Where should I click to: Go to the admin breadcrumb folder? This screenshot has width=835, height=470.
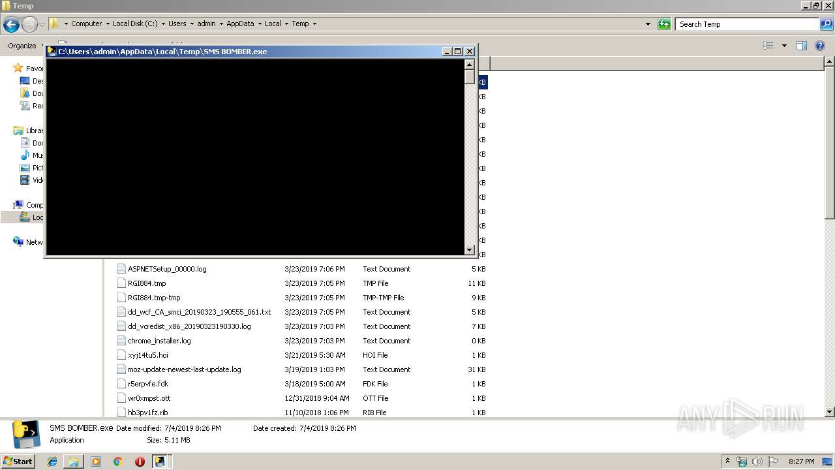(206, 23)
